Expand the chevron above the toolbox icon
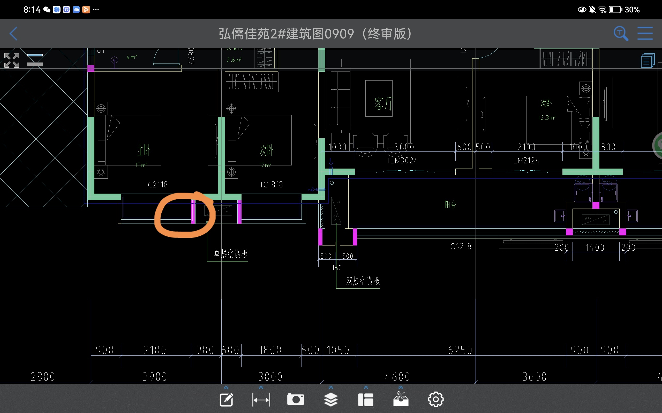Screen dimensions: 662x413 click(x=401, y=388)
